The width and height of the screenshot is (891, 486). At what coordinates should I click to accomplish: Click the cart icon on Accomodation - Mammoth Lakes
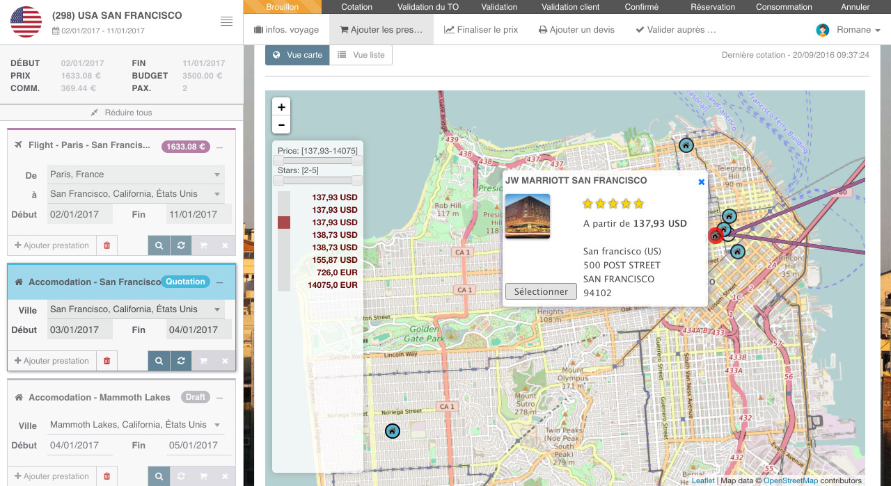(203, 476)
